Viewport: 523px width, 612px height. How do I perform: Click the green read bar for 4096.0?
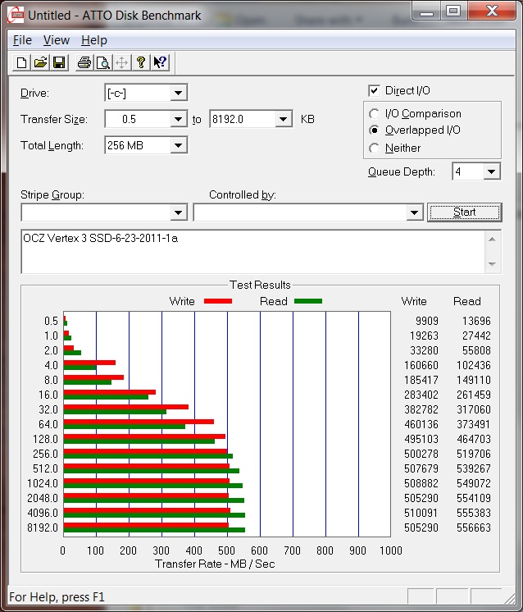click(154, 515)
